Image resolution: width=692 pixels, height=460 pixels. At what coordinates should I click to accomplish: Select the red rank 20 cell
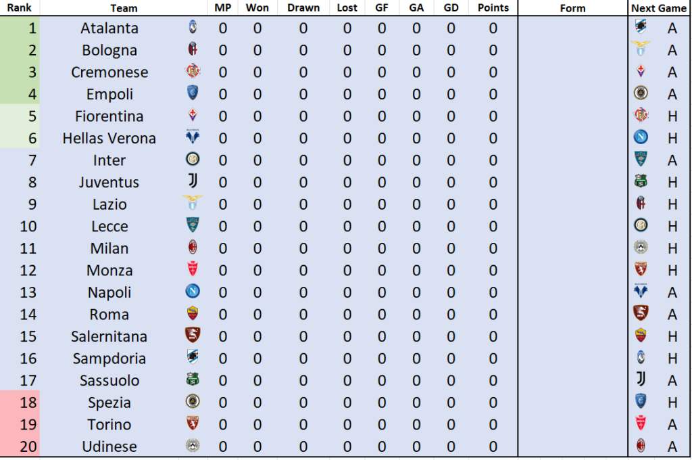20,446
